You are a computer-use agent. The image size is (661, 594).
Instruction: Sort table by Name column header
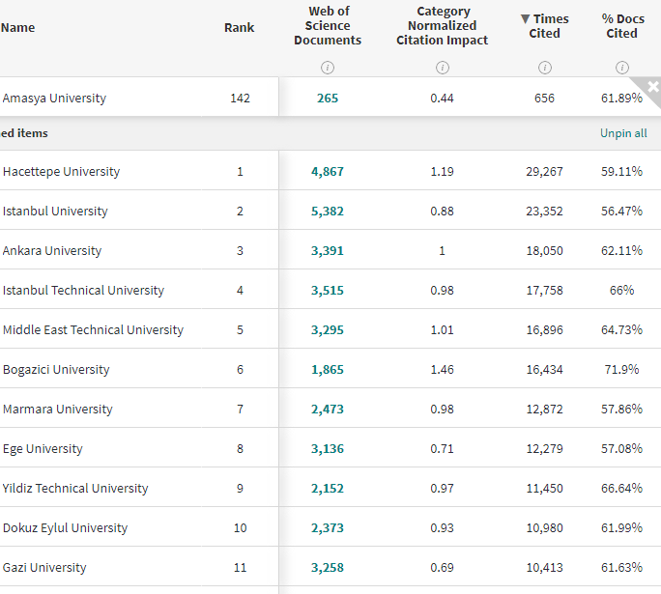pos(18,28)
